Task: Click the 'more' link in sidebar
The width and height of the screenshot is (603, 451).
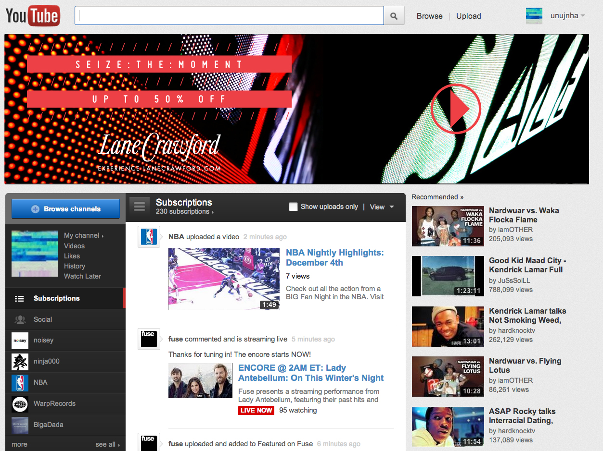Action: [x=19, y=444]
